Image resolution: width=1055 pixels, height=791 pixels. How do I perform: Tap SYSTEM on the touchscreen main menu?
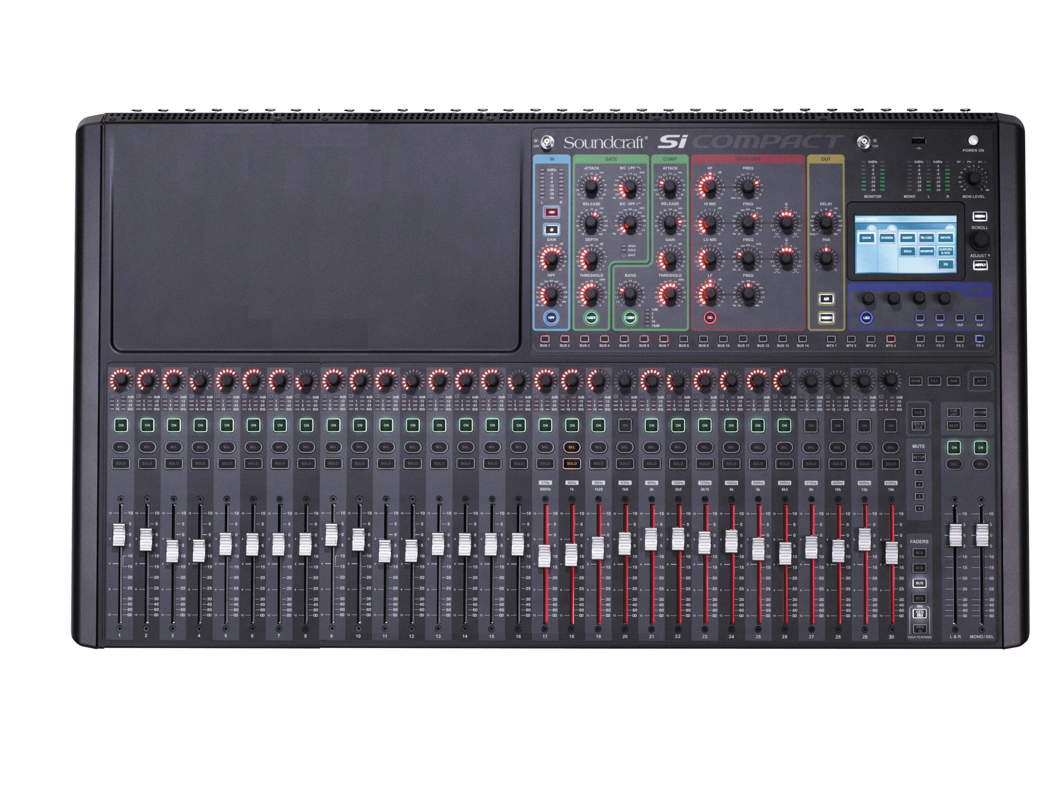click(x=886, y=238)
